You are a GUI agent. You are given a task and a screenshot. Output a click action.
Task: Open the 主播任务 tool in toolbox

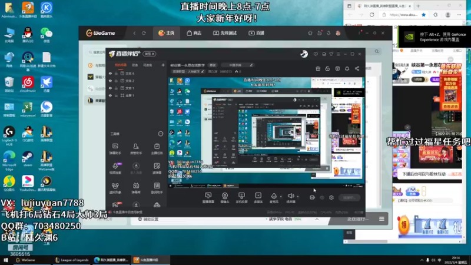[157, 149]
